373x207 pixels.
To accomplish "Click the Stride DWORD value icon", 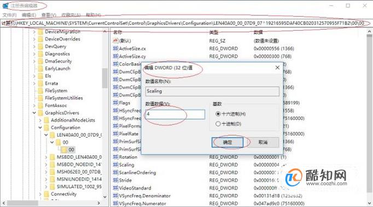I will pyautogui.click(x=115, y=180).
